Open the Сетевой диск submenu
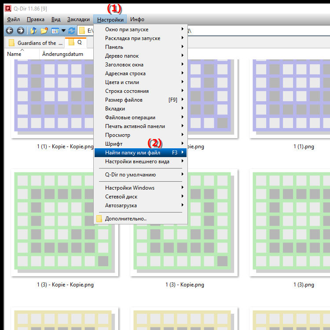This screenshot has height=330, width=330. click(x=140, y=197)
